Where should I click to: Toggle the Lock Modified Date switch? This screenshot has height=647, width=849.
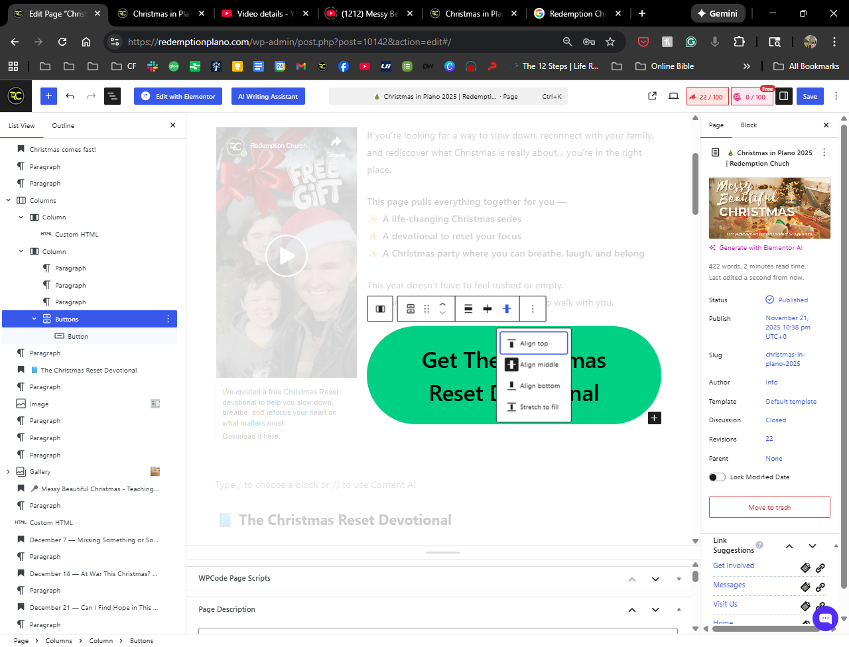coord(717,477)
